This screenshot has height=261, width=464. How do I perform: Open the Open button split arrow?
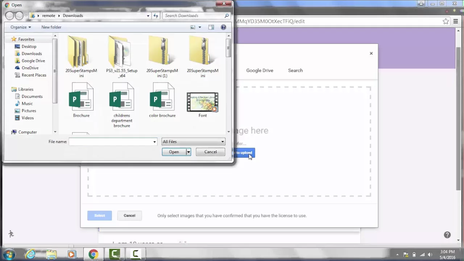[x=188, y=152]
